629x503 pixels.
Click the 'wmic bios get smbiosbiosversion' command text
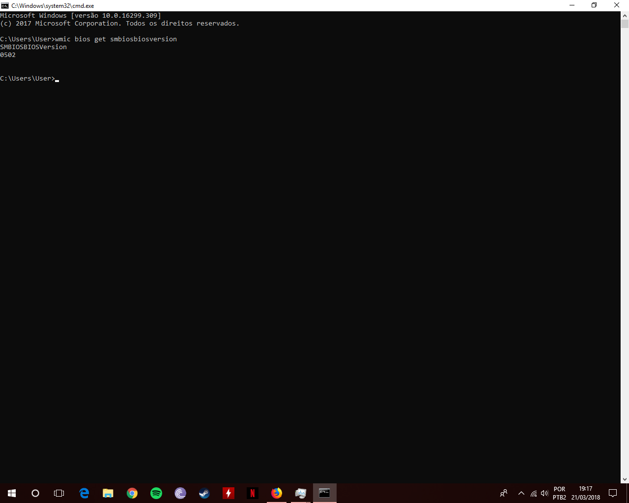click(x=116, y=39)
